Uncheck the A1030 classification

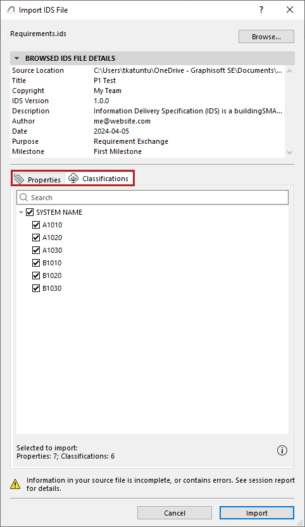point(36,250)
